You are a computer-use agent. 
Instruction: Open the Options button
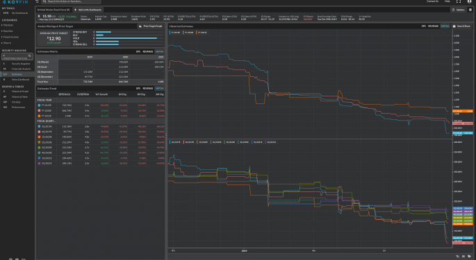tap(459, 10)
